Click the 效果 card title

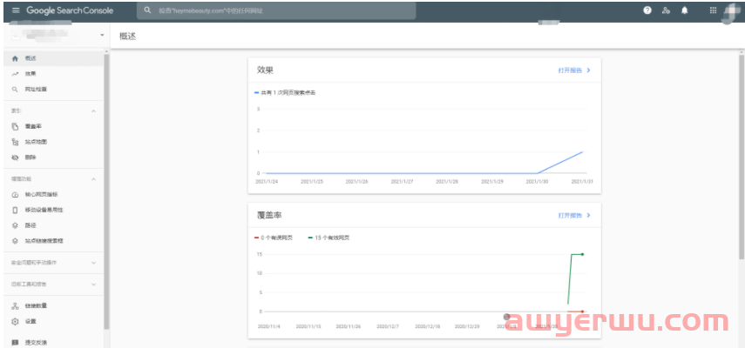(x=265, y=70)
